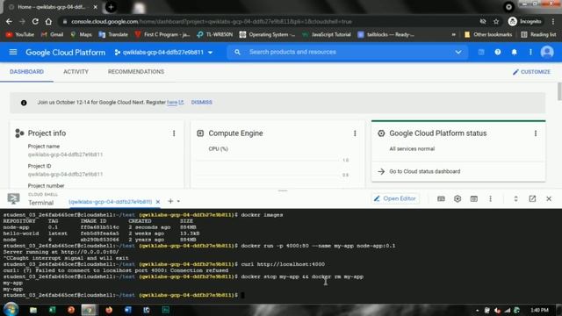Click the Google Cloud Platform logo text
The width and height of the screenshot is (562, 316).
point(66,53)
